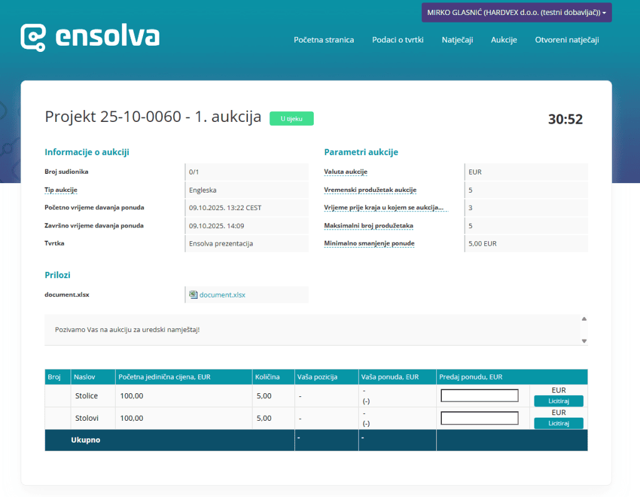The width and height of the screenshot is (640, 497).
Task: Focus the bid input field for Stolovi
Action: [479, 418]
